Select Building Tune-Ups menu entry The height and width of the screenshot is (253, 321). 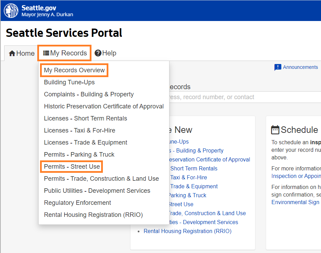point(69,82)
